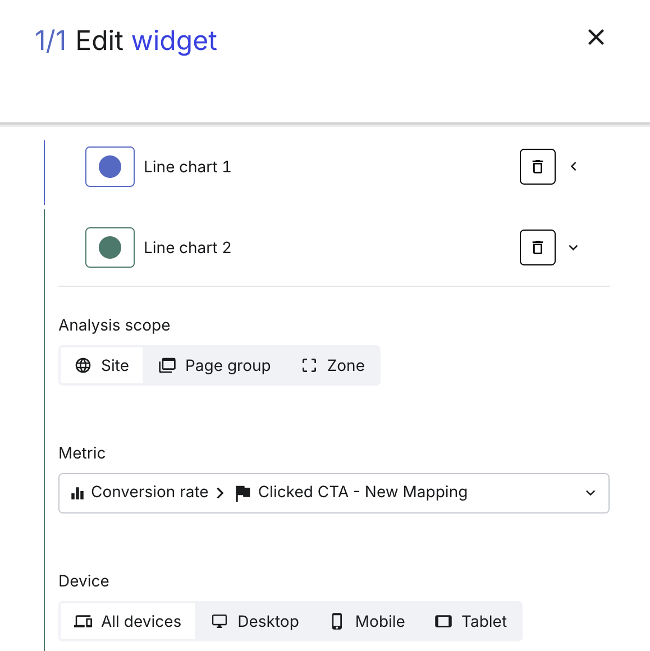Switch device filter to All devices
Viewport: 650px width, 651px height.
[127, 621]
